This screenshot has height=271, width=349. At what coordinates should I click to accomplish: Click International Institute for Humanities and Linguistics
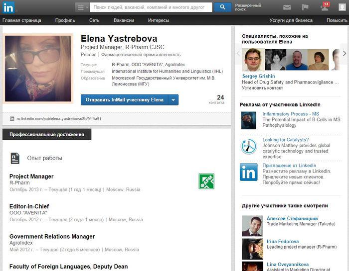tap(168, 71)
